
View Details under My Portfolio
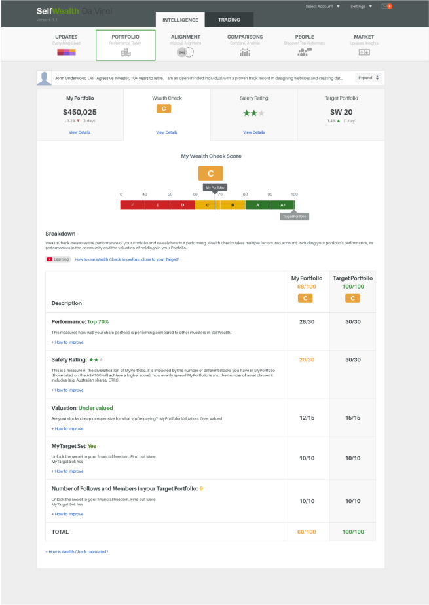click(x=80, y=132)
